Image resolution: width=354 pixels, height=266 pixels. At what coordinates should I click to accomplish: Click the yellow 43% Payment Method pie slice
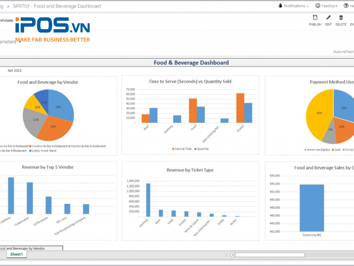point(319,115)
